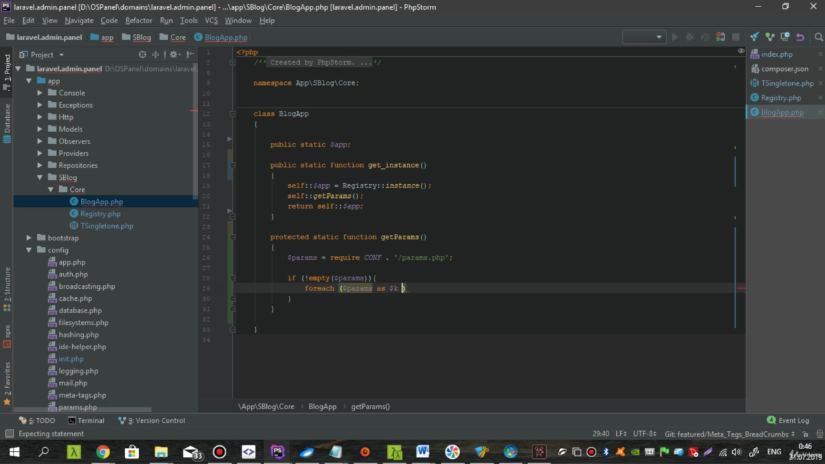This screenshot has height=464, width=825.
Task: Open the Version Control tool window
Action: click(x=151, y=420)
